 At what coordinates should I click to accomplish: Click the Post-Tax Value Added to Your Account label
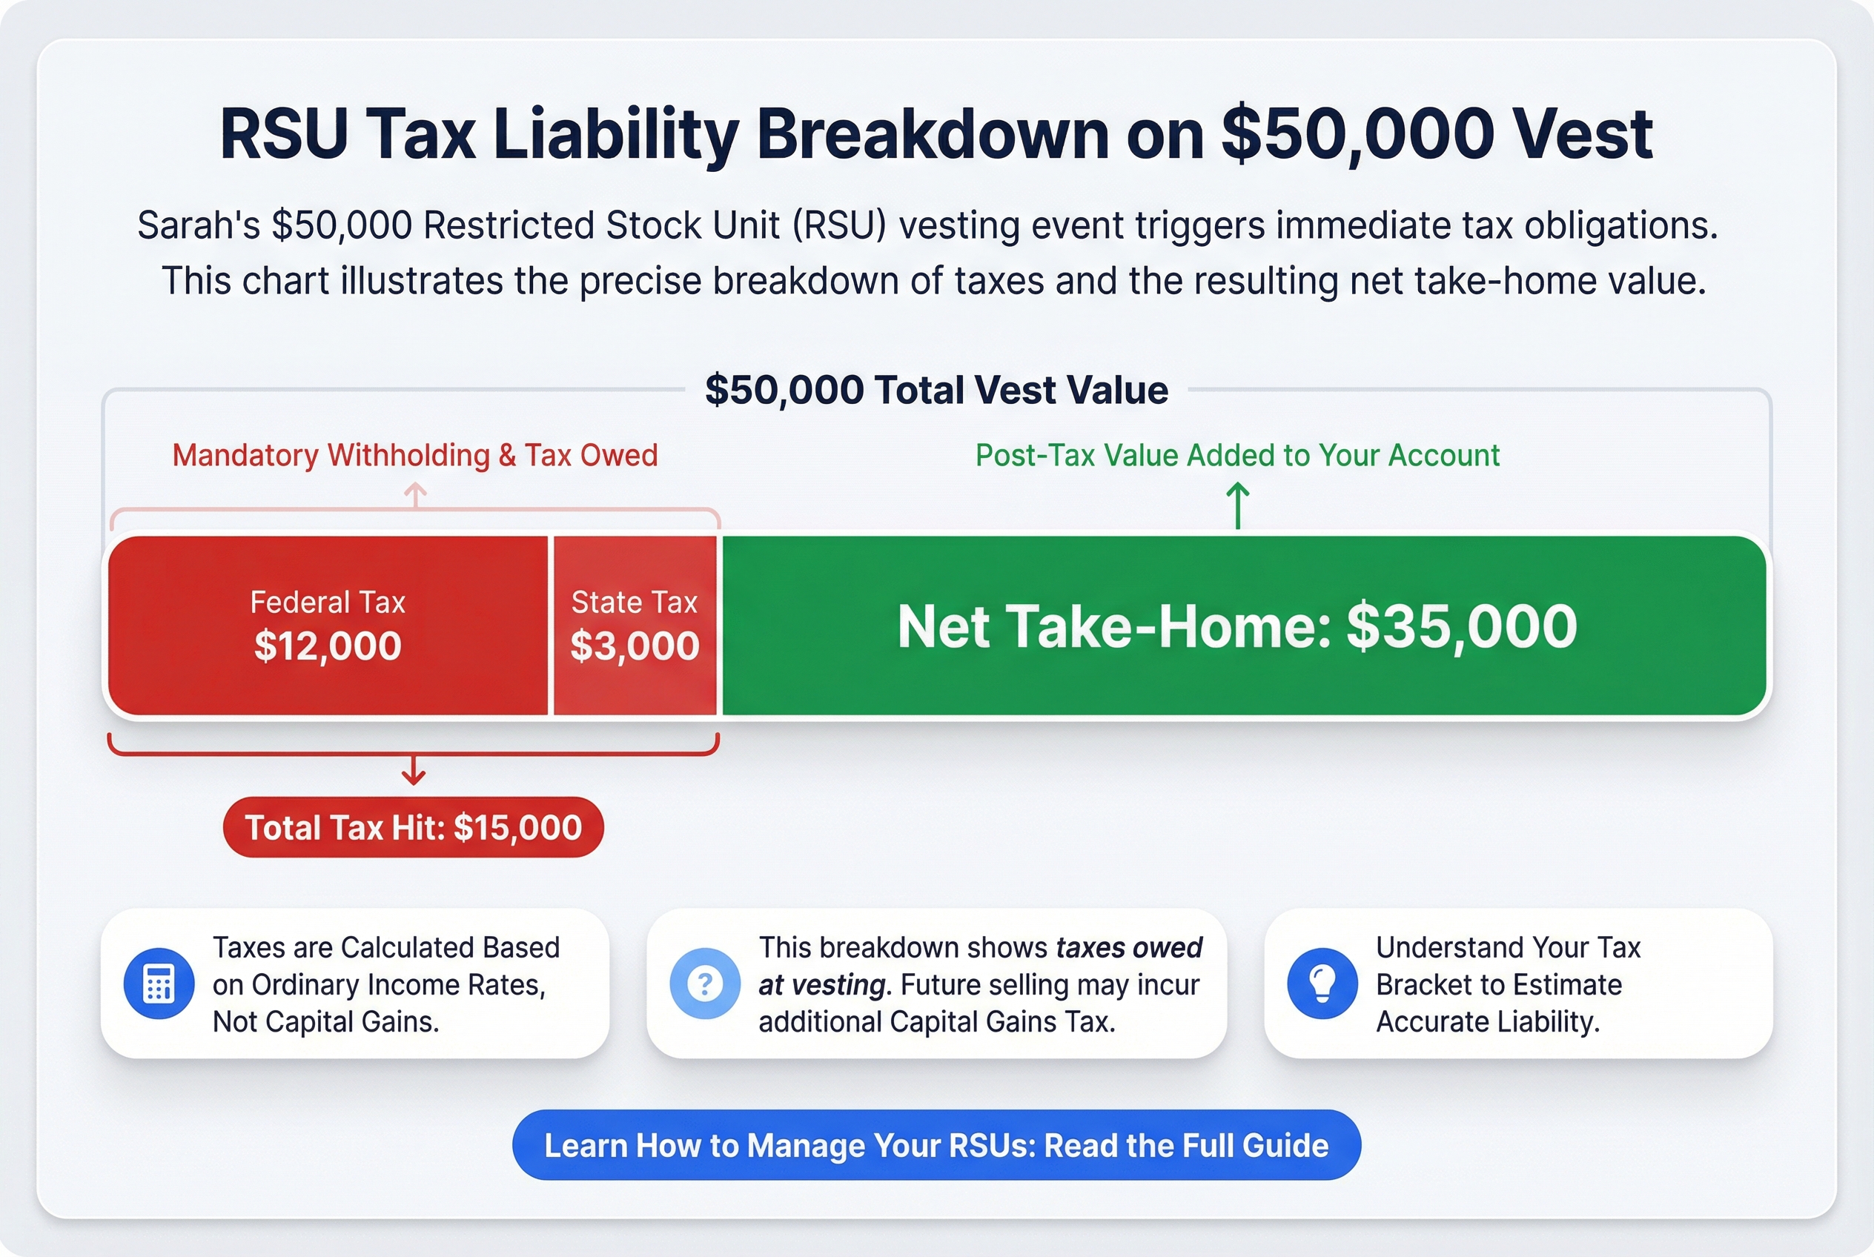(x=1237, y=455)
